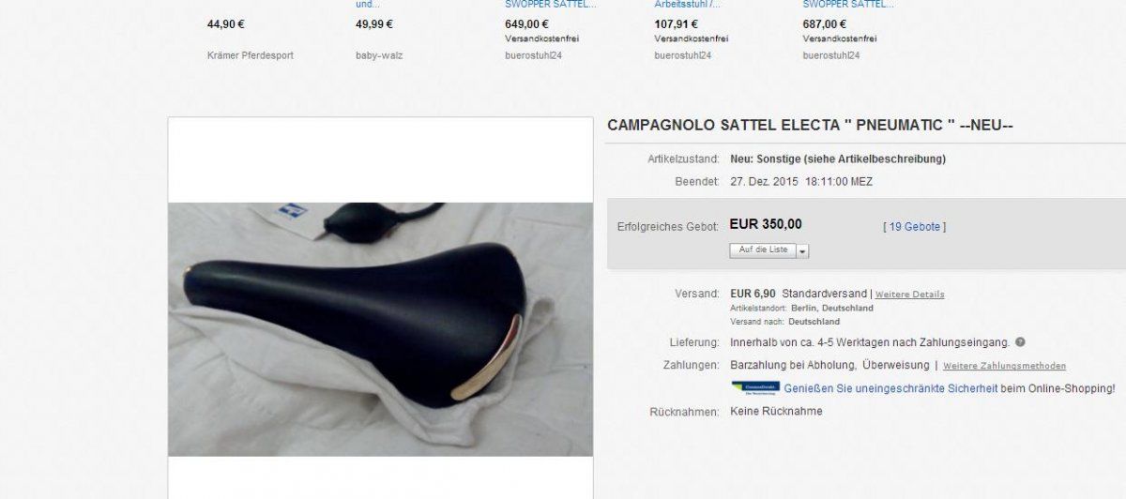Screen dimensions: 1126x499
Task: Open the 'und...' ad title for 49,99 €
Action: tap(368, 5)
